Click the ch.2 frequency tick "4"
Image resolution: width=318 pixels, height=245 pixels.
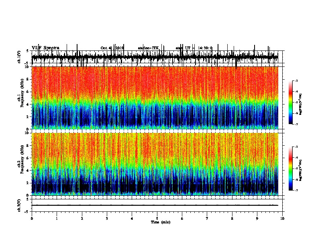(x=28, y=171)
